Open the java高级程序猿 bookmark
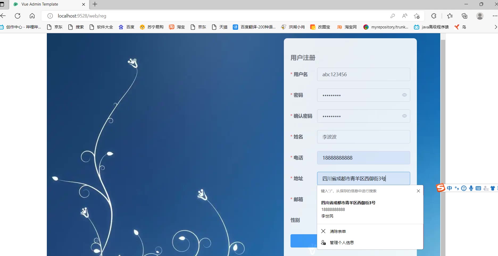Screen dimensions: 498x256 pyautogui.click(x=431, y=27)
